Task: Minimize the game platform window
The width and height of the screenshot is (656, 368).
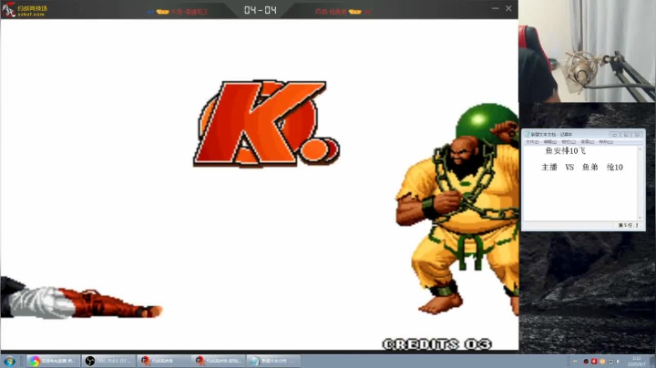Action: coord(496,8)
